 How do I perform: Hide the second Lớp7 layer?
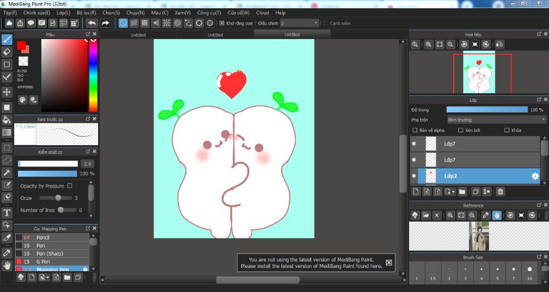coord(414,160)
